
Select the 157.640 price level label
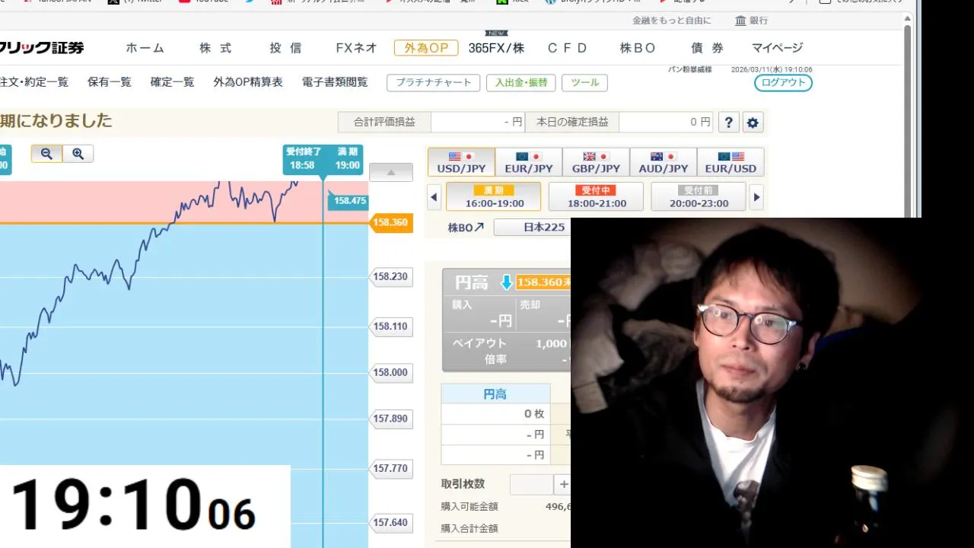[391, 523]
